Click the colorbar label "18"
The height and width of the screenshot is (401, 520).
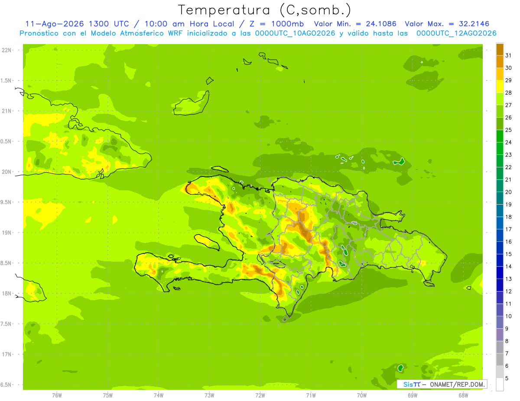tap(508, 217)
